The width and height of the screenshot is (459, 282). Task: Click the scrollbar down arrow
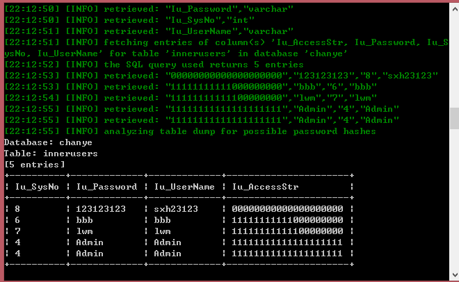point(455,274)
